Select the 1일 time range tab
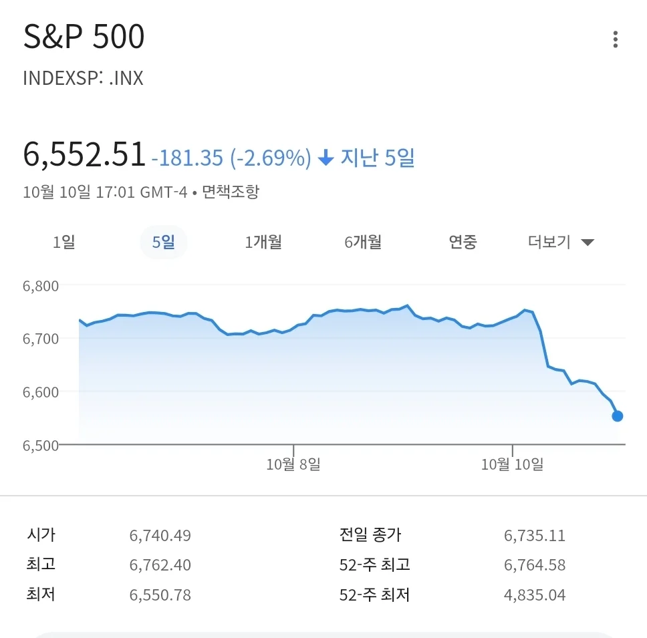Viewport: 647px width, 638px height. point(64,242)
